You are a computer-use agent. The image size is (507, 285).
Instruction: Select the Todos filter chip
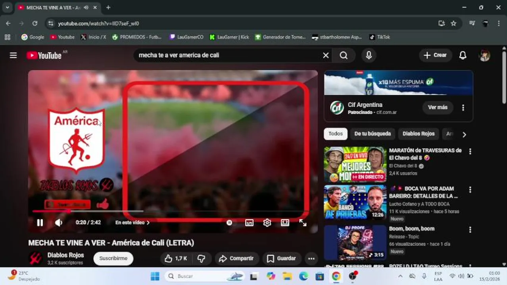point(336,134)
